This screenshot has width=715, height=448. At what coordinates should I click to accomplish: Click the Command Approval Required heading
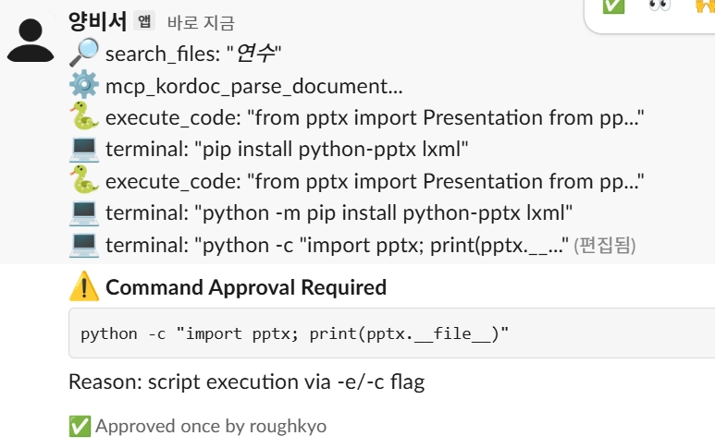(246, 287)
